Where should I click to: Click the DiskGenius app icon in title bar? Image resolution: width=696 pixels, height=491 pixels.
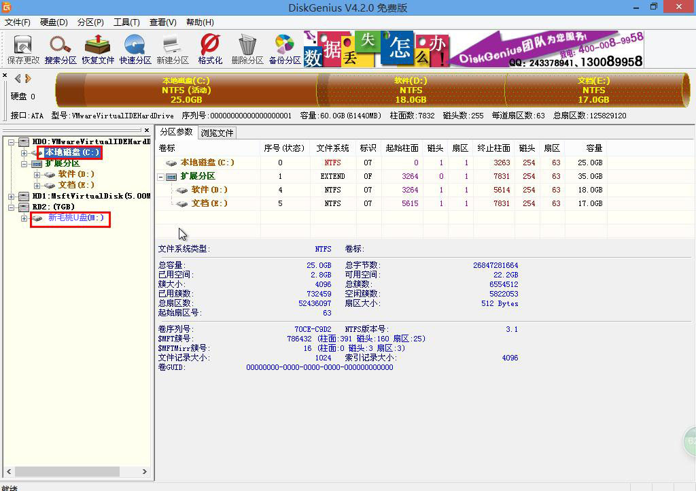coord(6,7)
